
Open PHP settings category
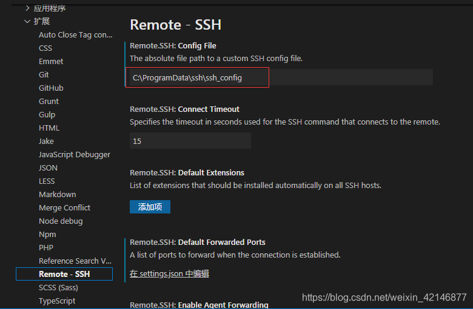click(x=46, y=247)
